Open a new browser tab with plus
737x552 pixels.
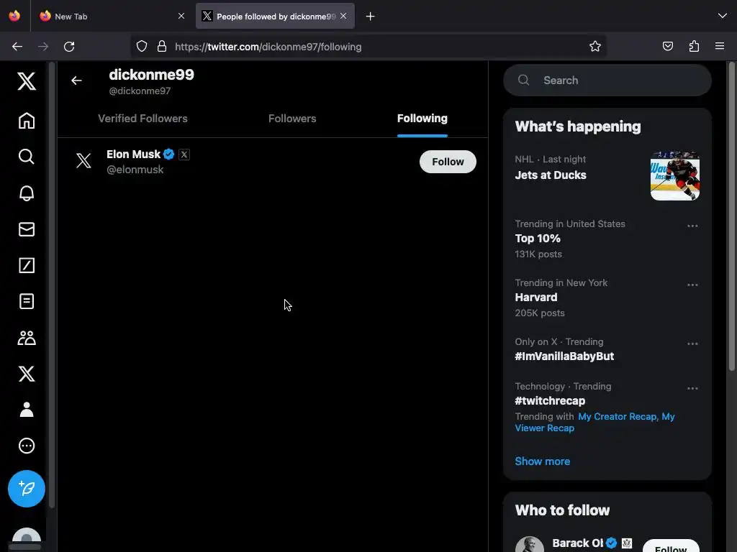[371, 17]
